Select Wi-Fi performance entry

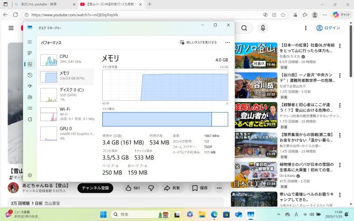pos(66,114)
